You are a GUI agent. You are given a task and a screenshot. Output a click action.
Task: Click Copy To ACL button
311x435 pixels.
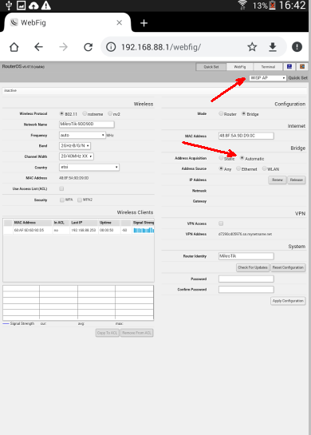[108, 333]
